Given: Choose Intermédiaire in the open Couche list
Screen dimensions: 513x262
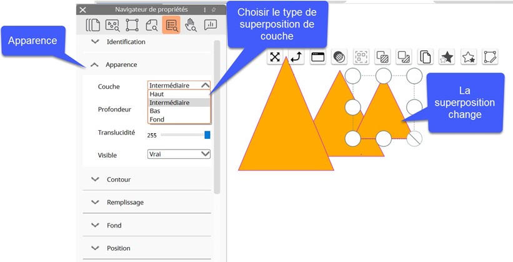Looking at the screenshot, I should (179, 103).
